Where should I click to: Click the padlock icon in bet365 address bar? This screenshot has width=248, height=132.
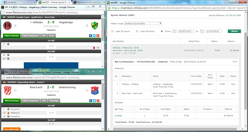point(109,8)
